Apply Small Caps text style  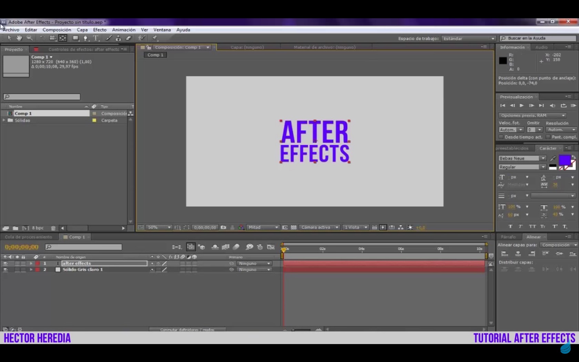coord(543,227)
